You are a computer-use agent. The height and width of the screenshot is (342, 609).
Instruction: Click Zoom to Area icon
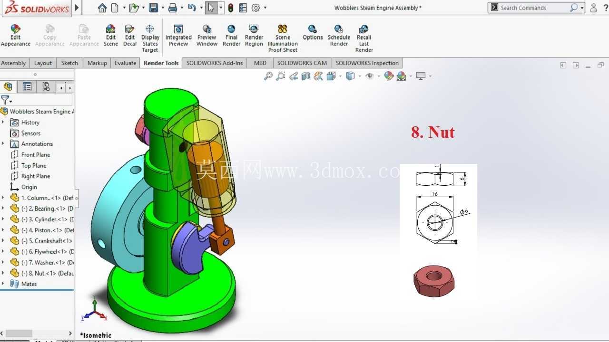point(281,76)
